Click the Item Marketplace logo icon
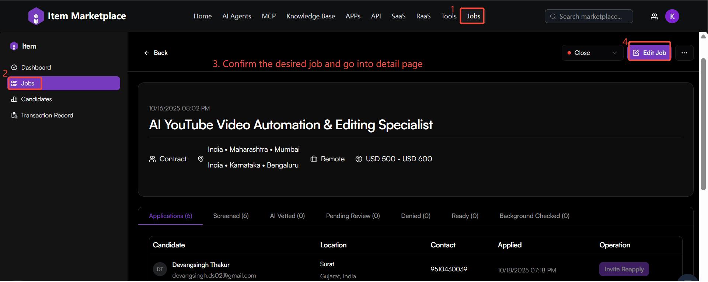Image resolution: width=708 pixels, height=282 pixels. click(x=36, y=16)
